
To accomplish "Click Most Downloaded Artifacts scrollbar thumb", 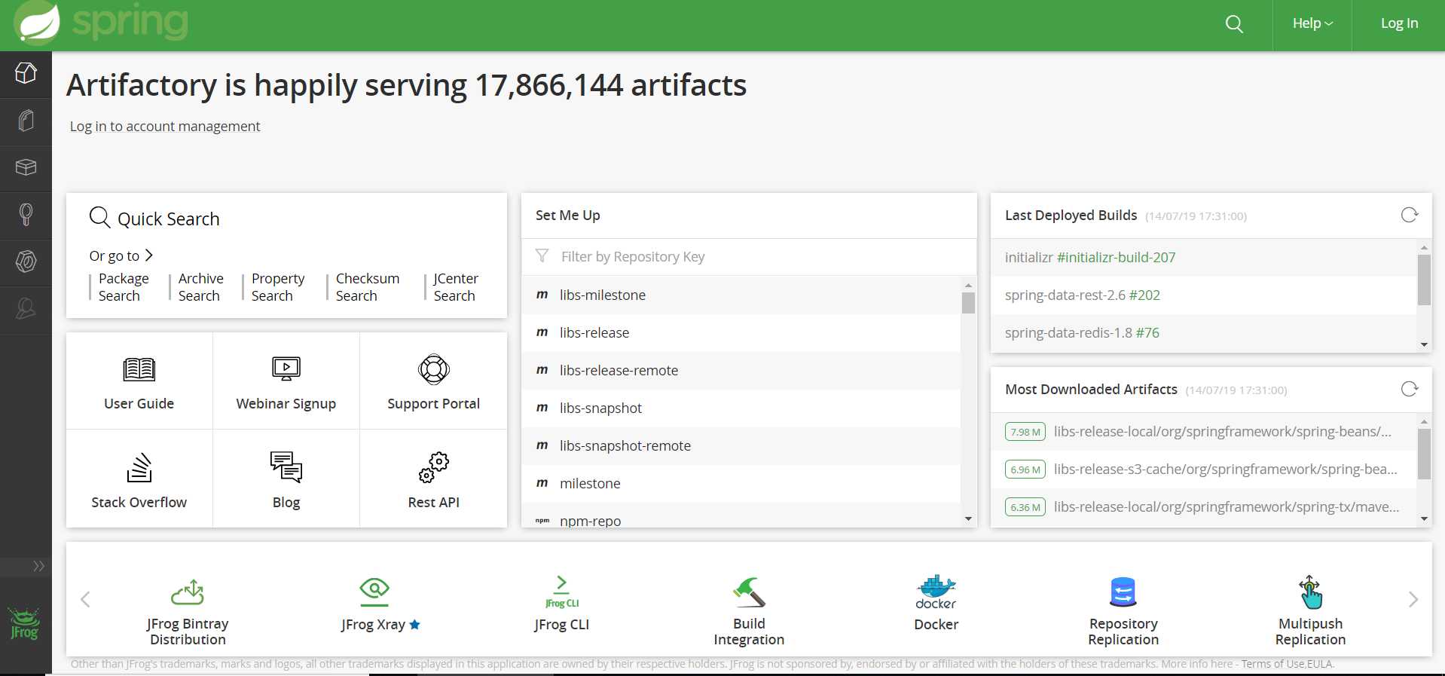I will click(1424, 454).
